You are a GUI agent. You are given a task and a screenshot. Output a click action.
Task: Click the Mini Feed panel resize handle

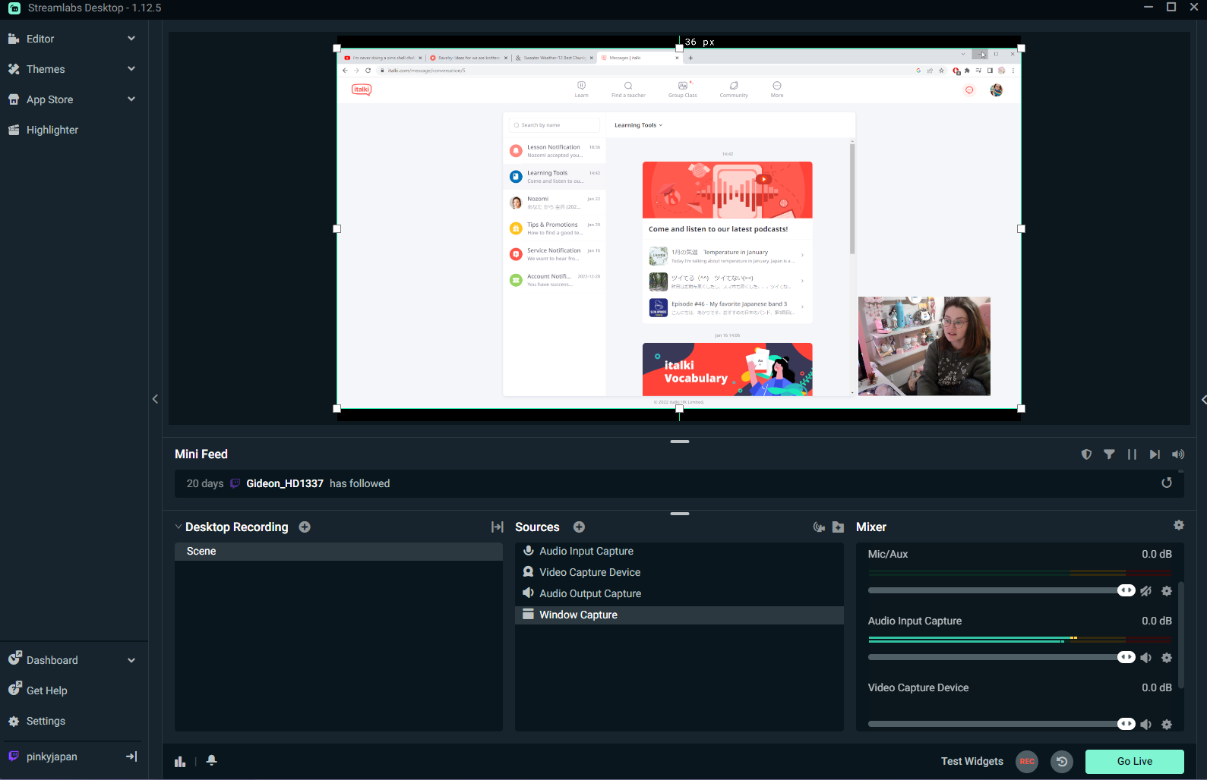pos(680,442)
